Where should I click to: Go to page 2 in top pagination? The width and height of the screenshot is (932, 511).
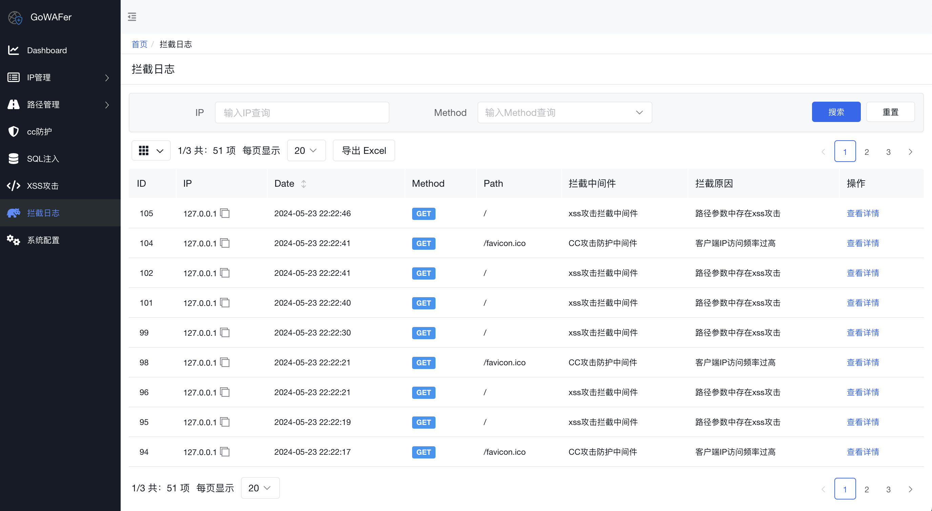[x=867, y=152]
